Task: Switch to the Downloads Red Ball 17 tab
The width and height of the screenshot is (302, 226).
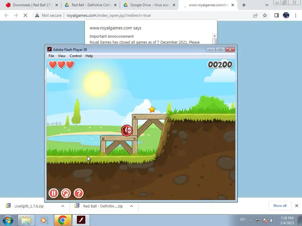Action: [x=32, y=5]
